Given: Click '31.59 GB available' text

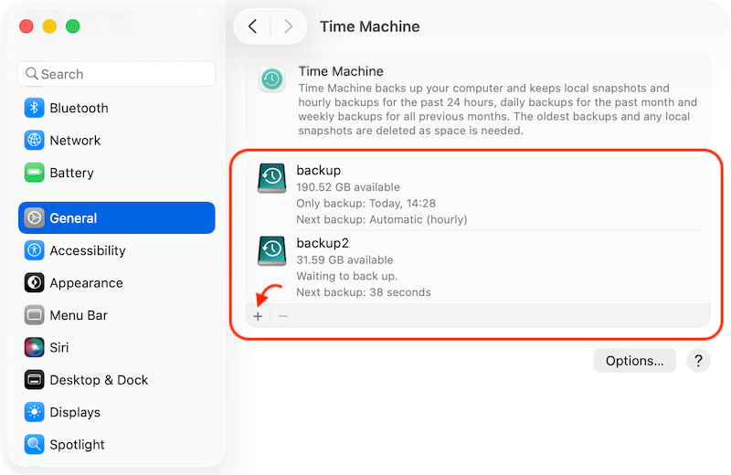Looking at the screenshot, I should point(345,259).
